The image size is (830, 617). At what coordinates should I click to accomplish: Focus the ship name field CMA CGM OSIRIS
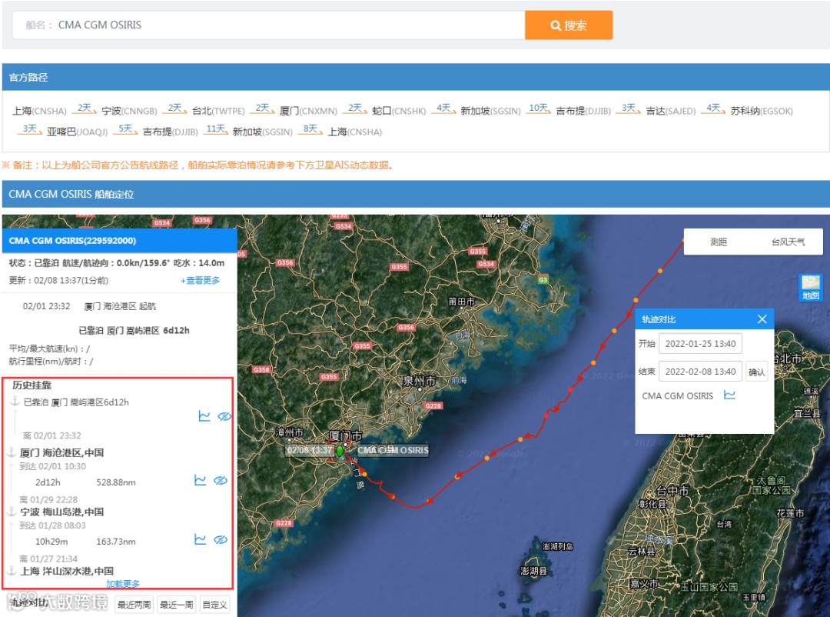click(268, 25)
